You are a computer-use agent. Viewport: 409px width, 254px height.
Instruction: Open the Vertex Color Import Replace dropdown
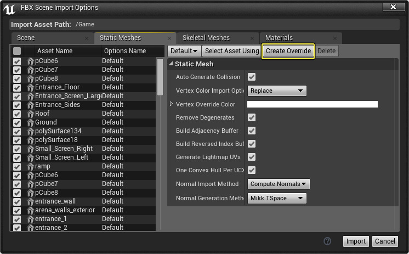click(277, 91)
